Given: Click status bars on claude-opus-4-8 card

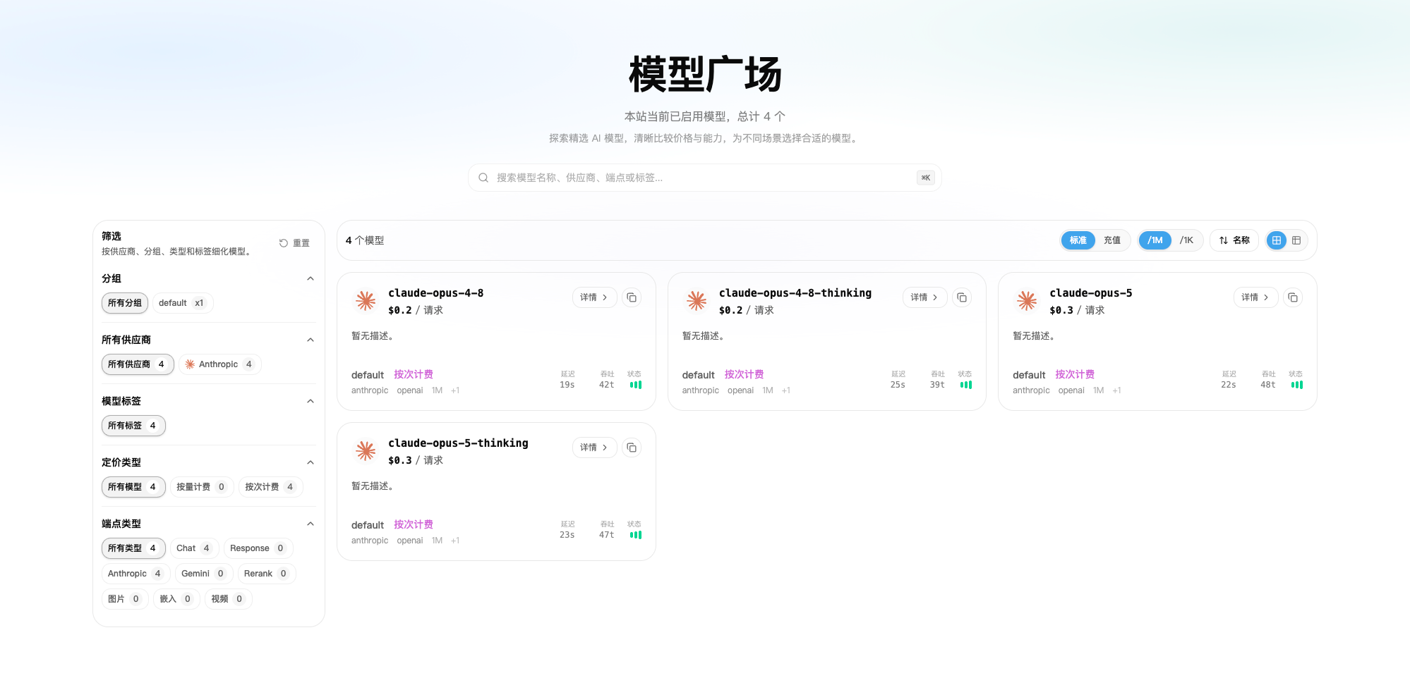Looking at the screenshot, I should coord(636,385).
